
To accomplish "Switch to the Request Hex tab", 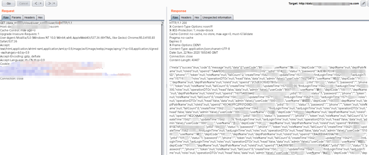I will (x=40, y=18).
